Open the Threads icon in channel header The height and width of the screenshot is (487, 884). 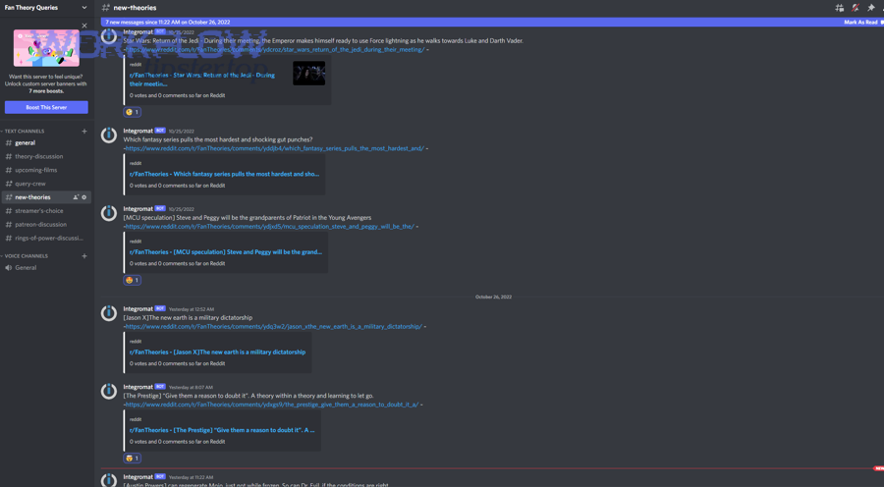pyautogui.click(x=840, y=8)
